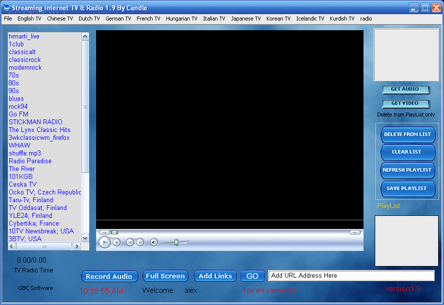Open the Korean TV menu
444x305 pixels.
tap(278, 19)
